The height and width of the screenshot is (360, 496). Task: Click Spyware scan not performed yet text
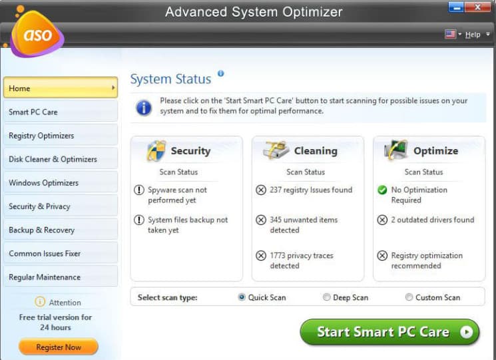point(177,195)
